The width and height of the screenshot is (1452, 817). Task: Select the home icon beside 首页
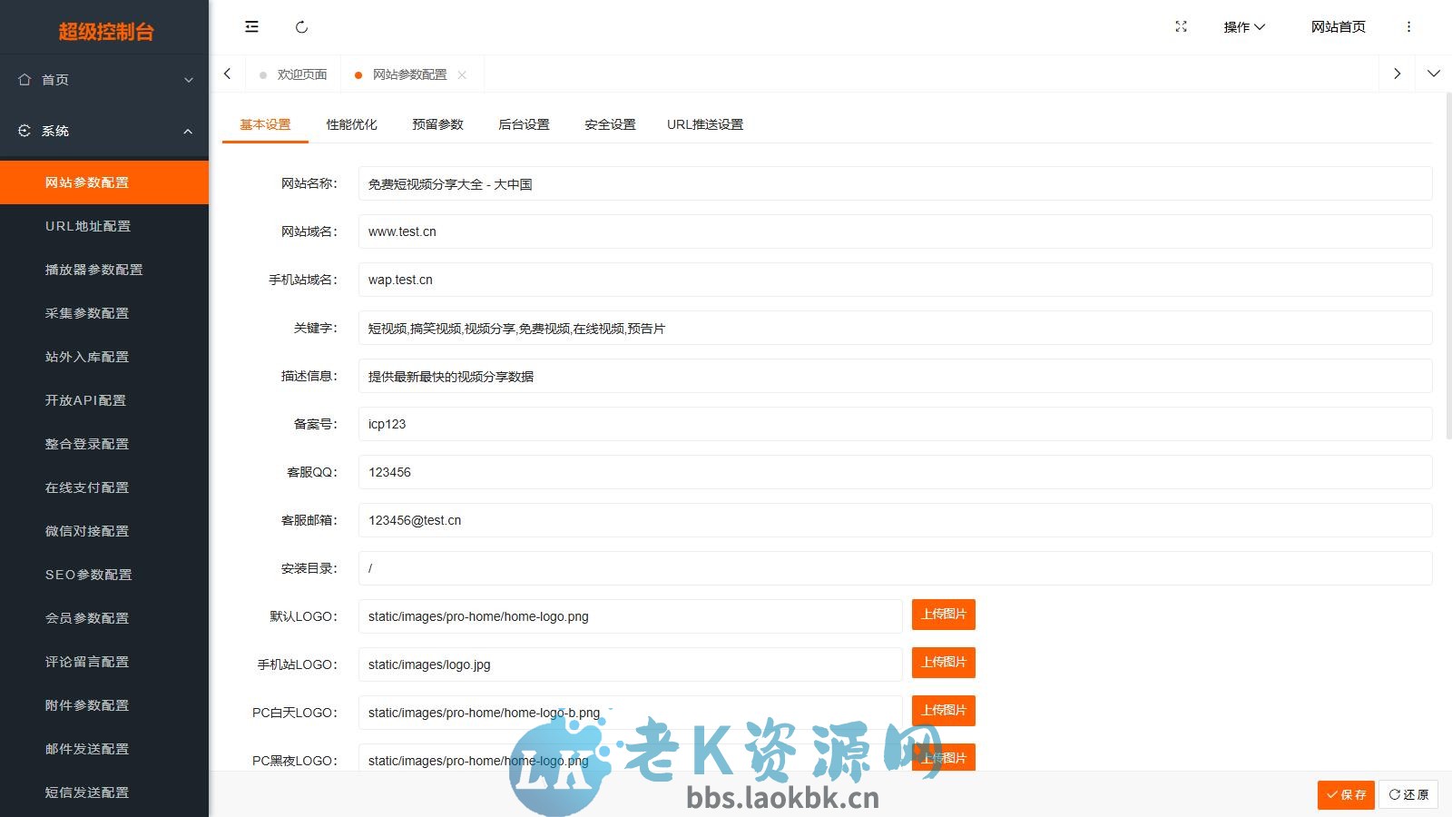click(24, 80)
